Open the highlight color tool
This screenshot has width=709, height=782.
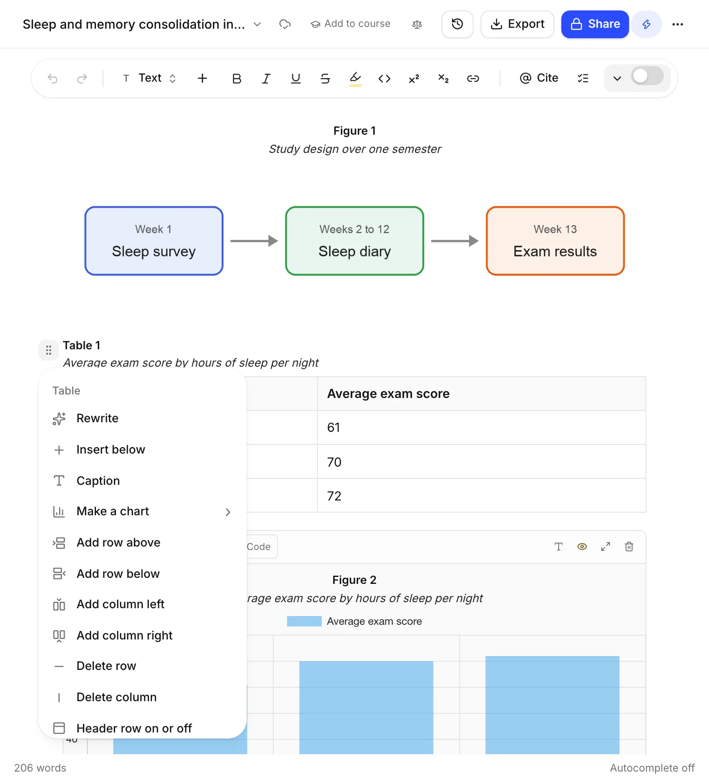pos(355,79)
